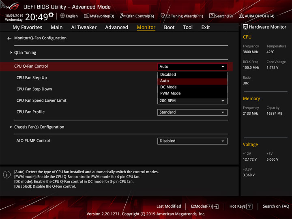Click EzMode(F7) text
292x219 pixels.
pyautogui.click(x=202, y=206)
